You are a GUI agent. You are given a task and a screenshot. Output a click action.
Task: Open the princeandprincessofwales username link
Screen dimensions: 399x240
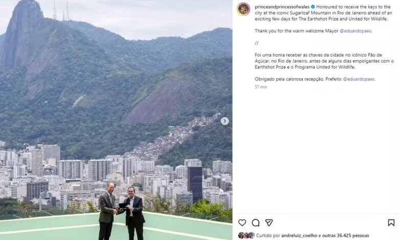[x=282, y=7]
